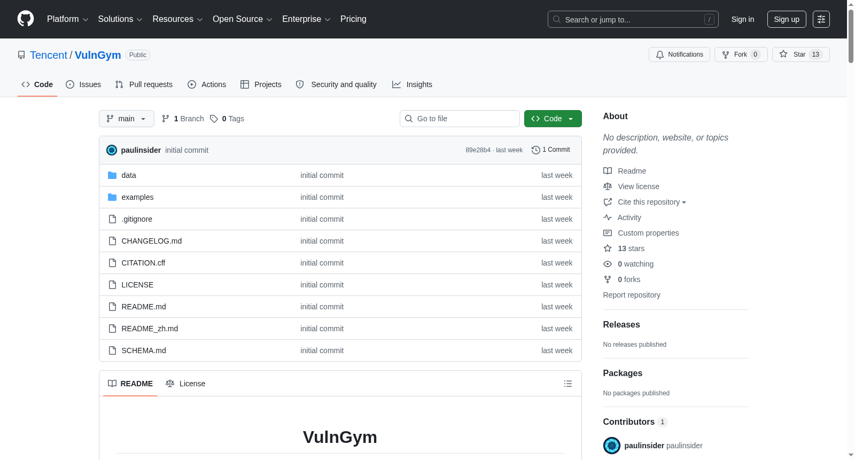Image resolution: width=855 pixels, height=460 pixels.
Task: Click paulinsider's avatar under Contributors
Action: tap(612, 446)
